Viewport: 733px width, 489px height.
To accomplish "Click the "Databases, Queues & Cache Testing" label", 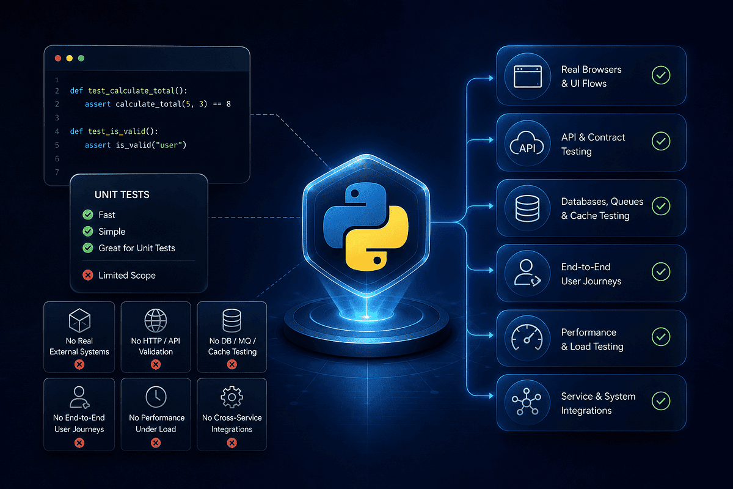I will point(602,208).
